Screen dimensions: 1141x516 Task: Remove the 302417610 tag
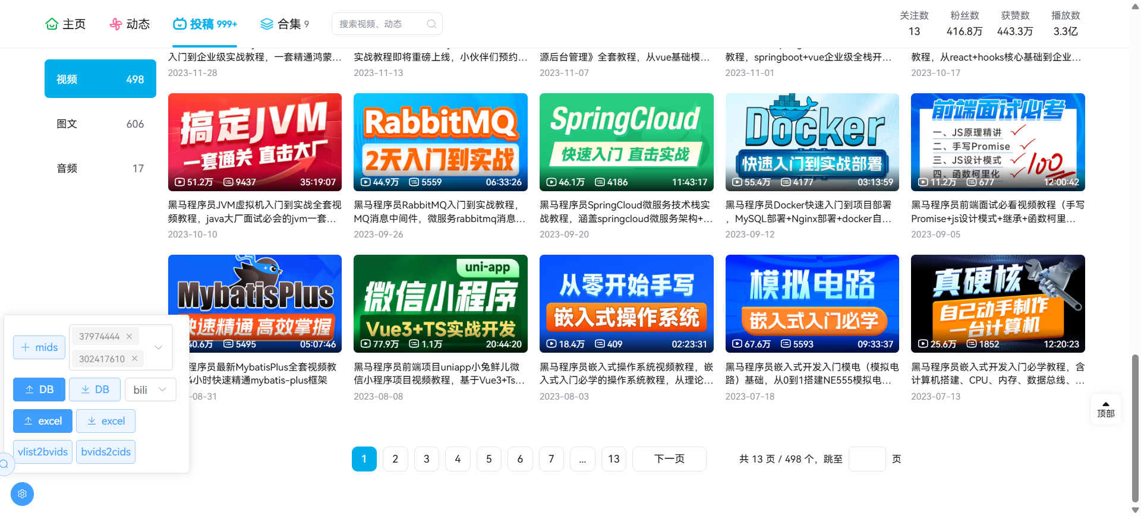tap(134, 359)
